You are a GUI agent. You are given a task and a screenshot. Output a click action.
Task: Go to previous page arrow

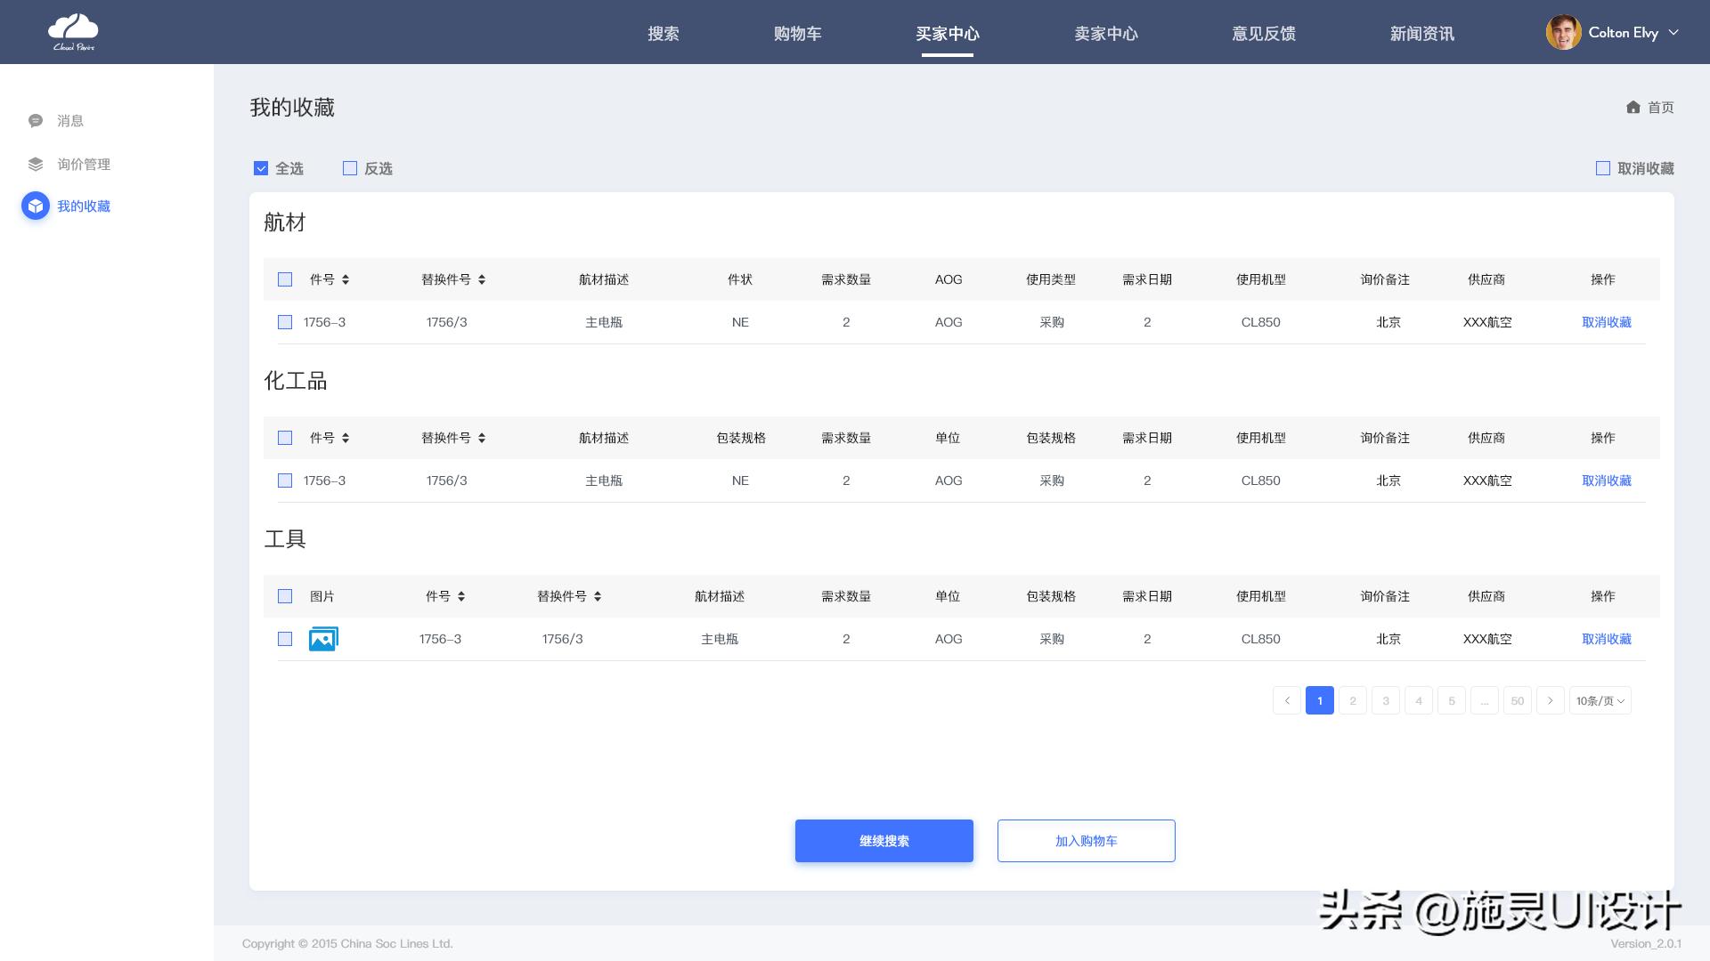pos(1286,701)
